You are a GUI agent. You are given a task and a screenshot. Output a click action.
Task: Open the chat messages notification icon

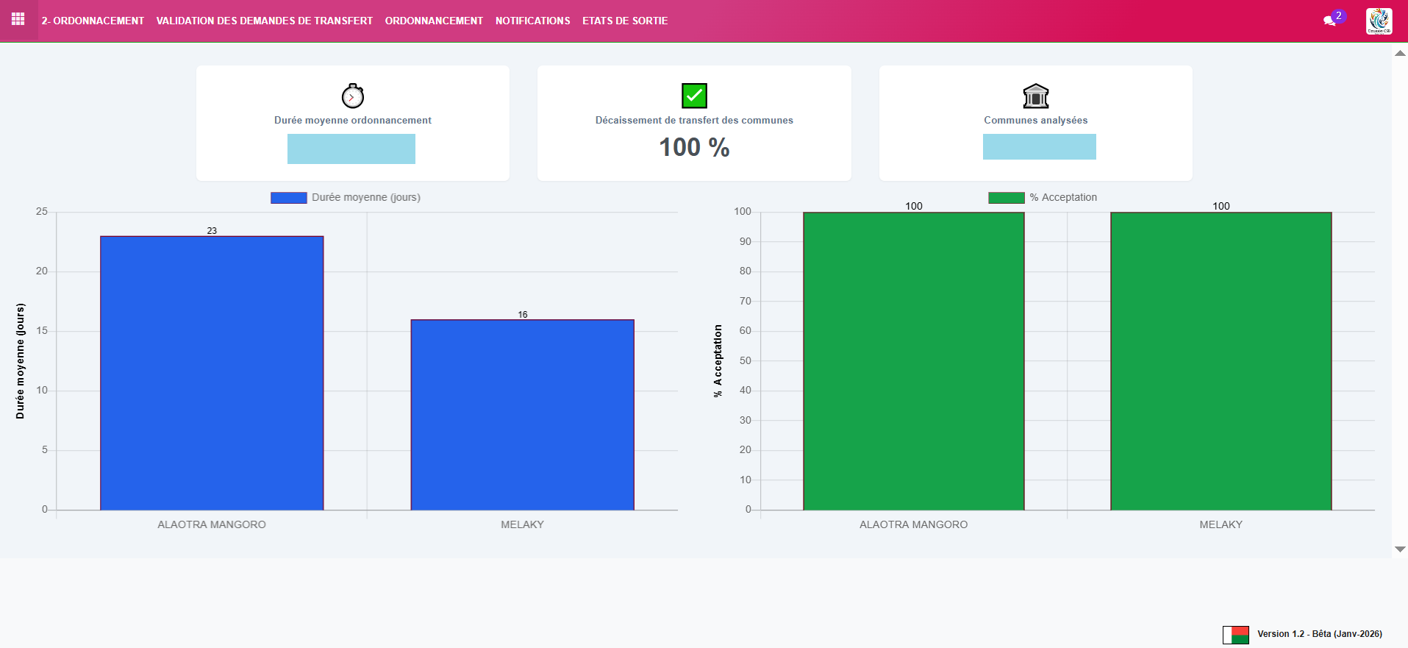(x=1329, y=21)
